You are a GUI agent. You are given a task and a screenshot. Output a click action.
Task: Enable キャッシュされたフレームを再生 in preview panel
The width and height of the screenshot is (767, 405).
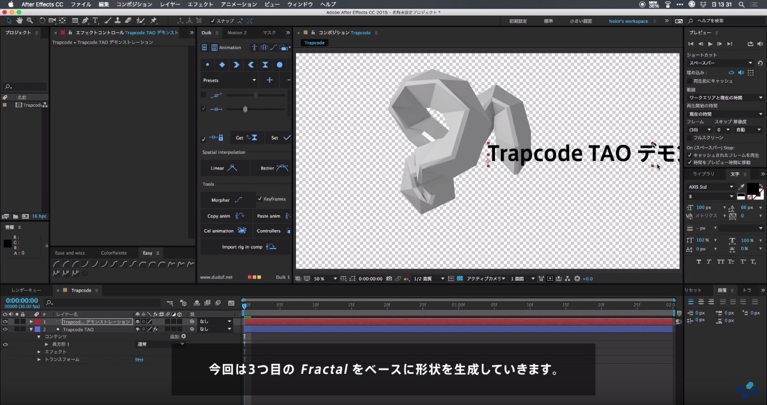(689, 154)
